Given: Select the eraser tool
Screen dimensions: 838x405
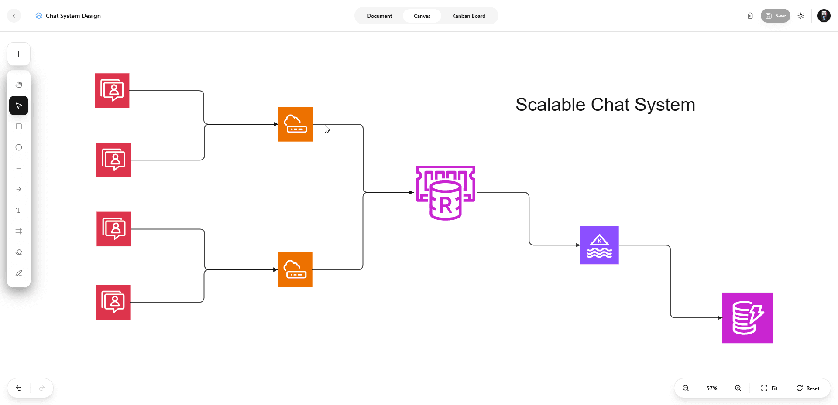Looking at the screenshot, I should point(19,252).
